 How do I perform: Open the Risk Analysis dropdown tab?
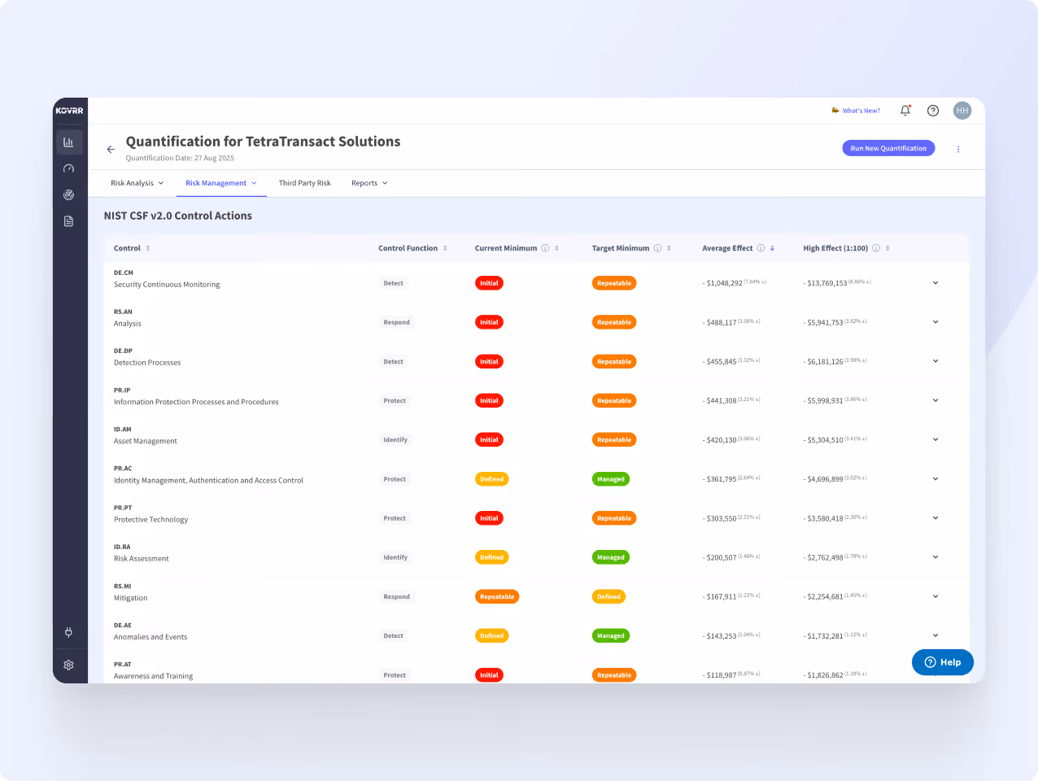pyautogui.click(x=137, y=183)
